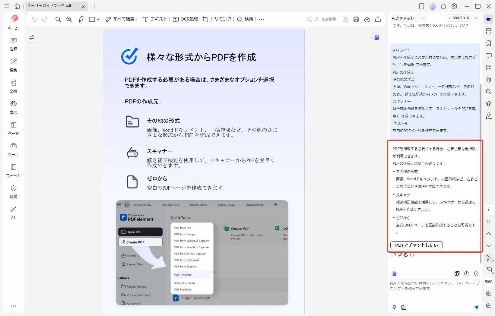The height and width of the screenshot is (316, 495).
Task: Open the layers panel on right sidebar
Action: point(489,104)
